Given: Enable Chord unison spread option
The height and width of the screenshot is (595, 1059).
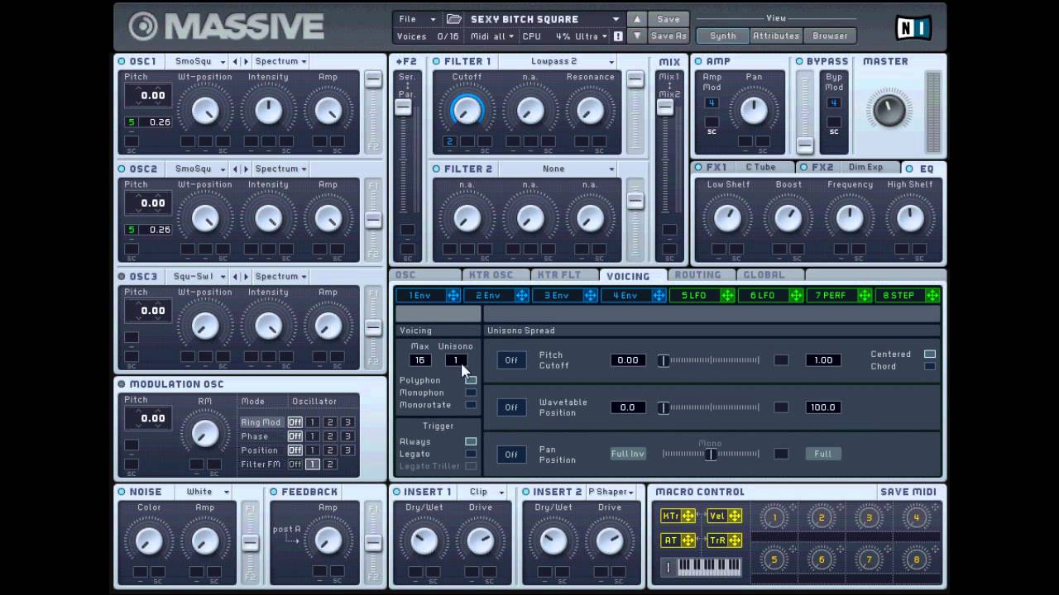Looking at the screenshot, I should click(930, 366).
